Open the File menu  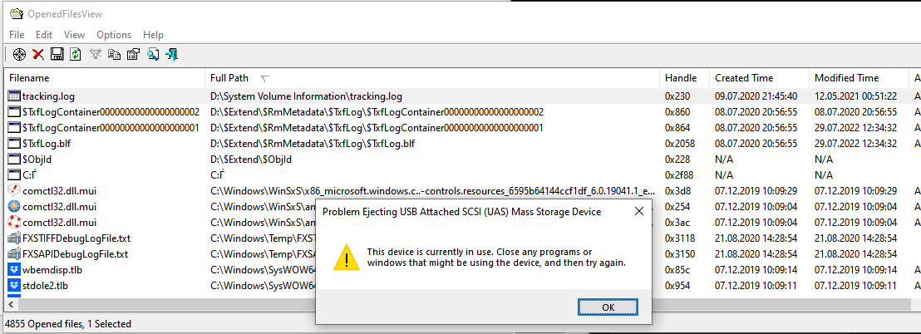pyautogui.click(x=17, y=35)
